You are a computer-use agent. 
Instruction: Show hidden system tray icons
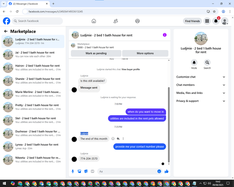pos(200,183)
